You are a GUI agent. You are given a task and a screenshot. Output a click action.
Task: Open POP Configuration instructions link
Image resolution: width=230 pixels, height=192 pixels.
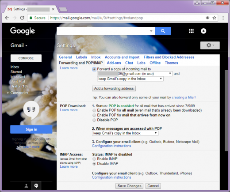(x=111, y=146)
